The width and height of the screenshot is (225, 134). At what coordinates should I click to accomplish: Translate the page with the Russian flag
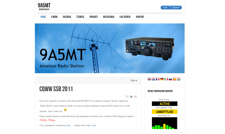170,79
